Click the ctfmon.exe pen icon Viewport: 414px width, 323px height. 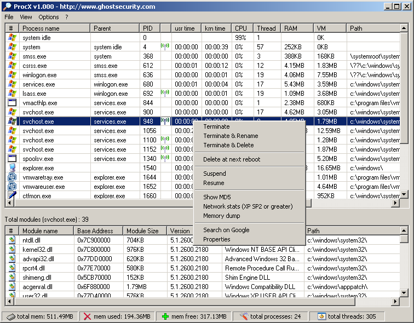(x=12, y=195)
